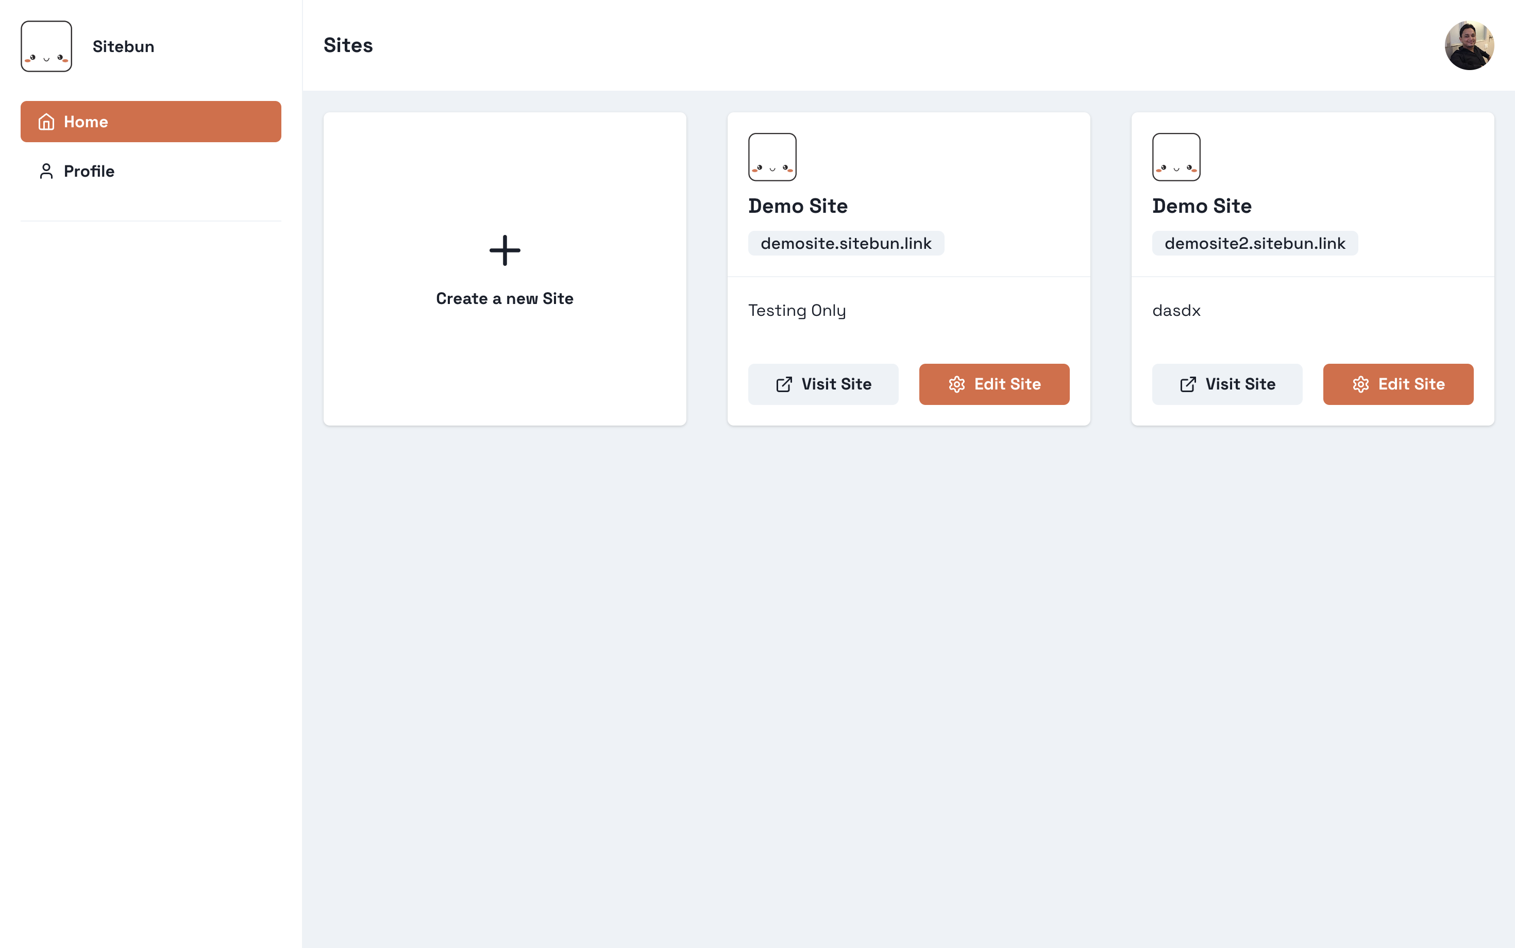The image size is (1515, 948).
Task: Click the external link icon on the dasdx card
Action: [1188, 384]
